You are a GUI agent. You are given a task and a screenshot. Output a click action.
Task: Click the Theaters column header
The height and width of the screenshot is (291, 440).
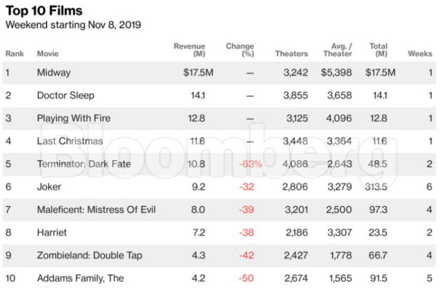tap(291, 54)
